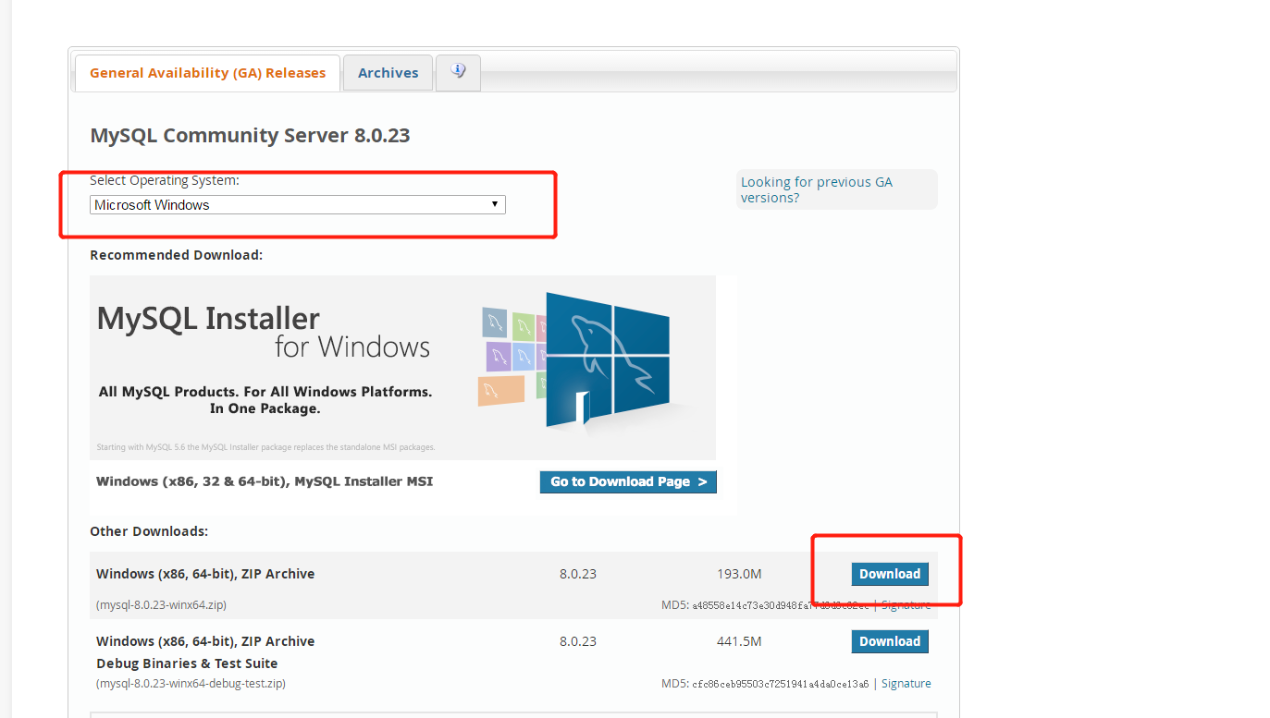The width and height of the screenshot is (1270, 718).
Task: Click the MD5 hash starting with cfc86ceb
Action: click(x=781, y=685)
